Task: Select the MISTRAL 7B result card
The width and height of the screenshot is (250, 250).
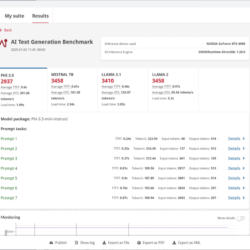Action: tap(72, 90)
